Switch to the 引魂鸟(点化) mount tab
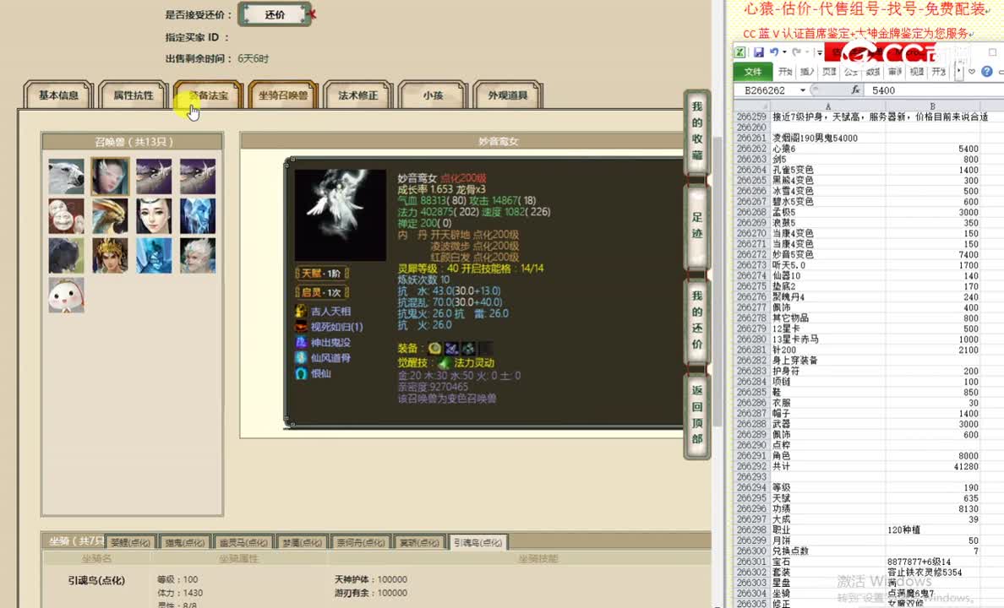The width and height of the screenshot is (1004, 608). pyautogui.click(x=477, y=542)
